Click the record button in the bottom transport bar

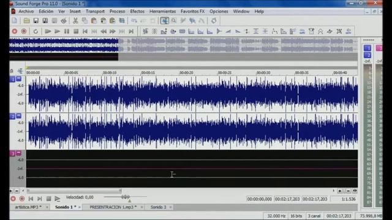[13, 199]
